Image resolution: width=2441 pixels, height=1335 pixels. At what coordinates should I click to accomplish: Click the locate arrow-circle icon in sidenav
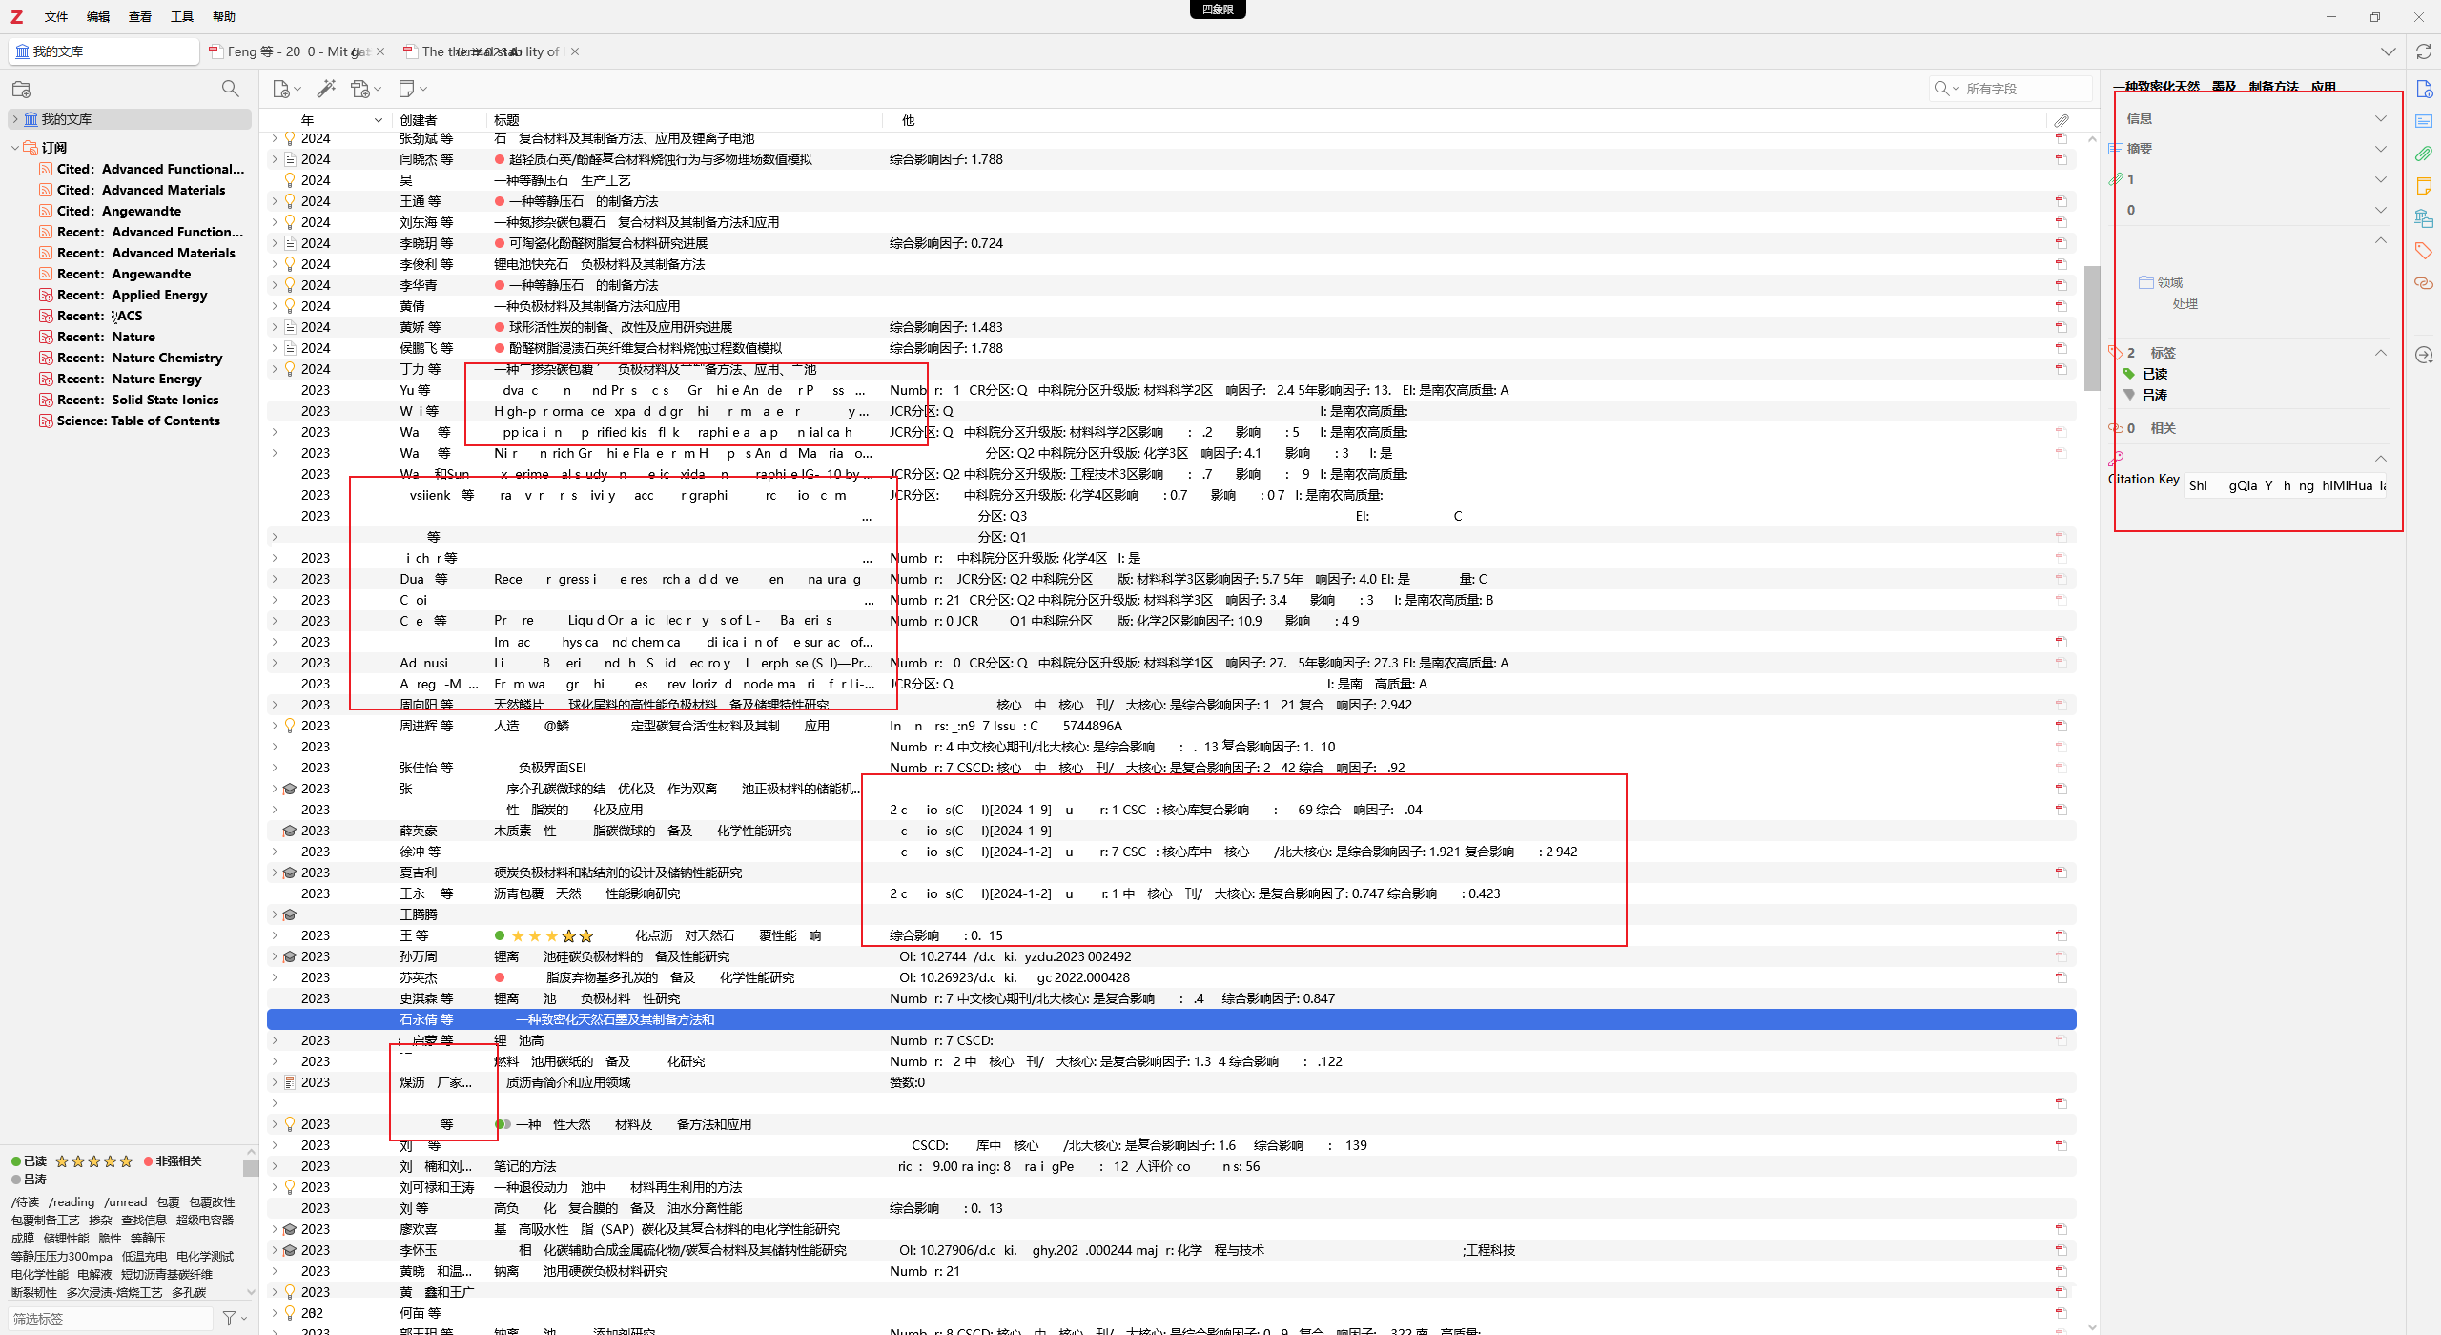[x=2423, y=355]
